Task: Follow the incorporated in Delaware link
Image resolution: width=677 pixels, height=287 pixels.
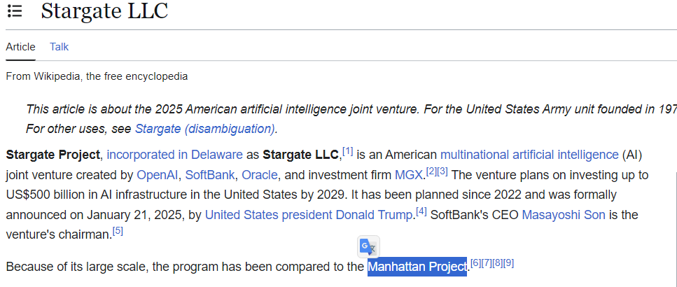Action: click(x=174, y=155)
